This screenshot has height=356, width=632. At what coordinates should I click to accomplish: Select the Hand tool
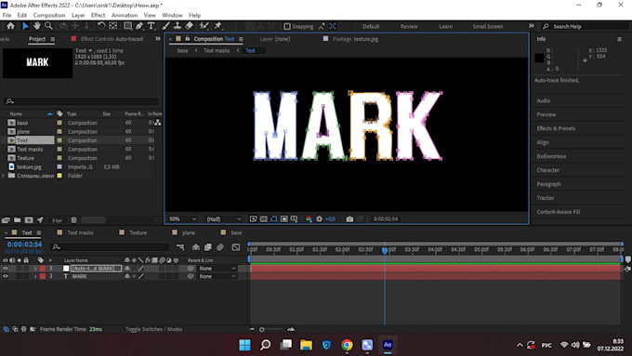(36, 26)
